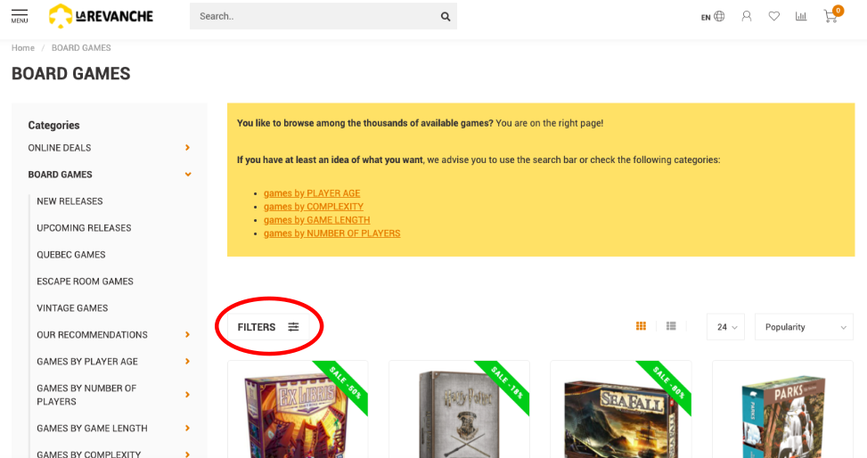Change language via EN globe icon

coord(713,17)
